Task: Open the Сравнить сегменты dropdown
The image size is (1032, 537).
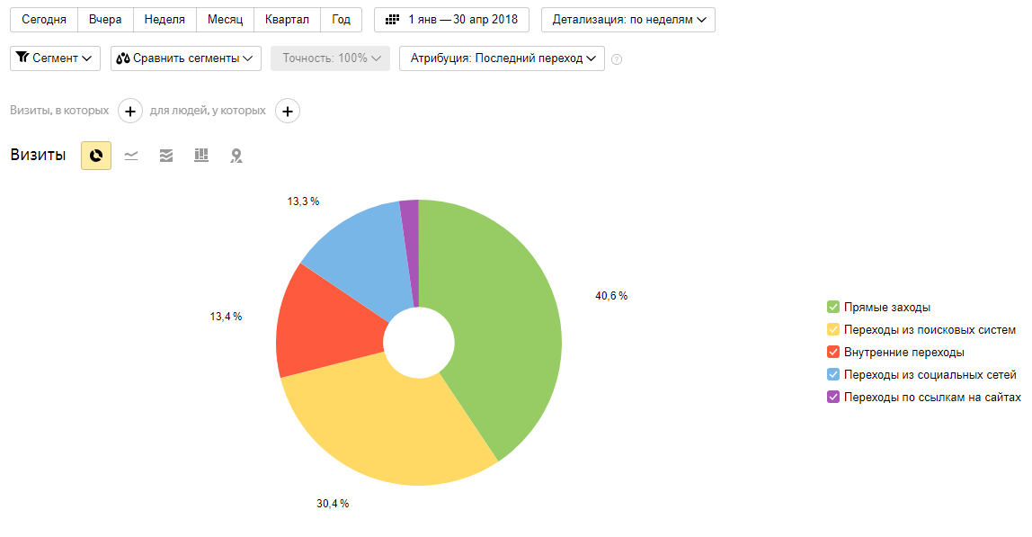Action: click(x=185, y=58)
